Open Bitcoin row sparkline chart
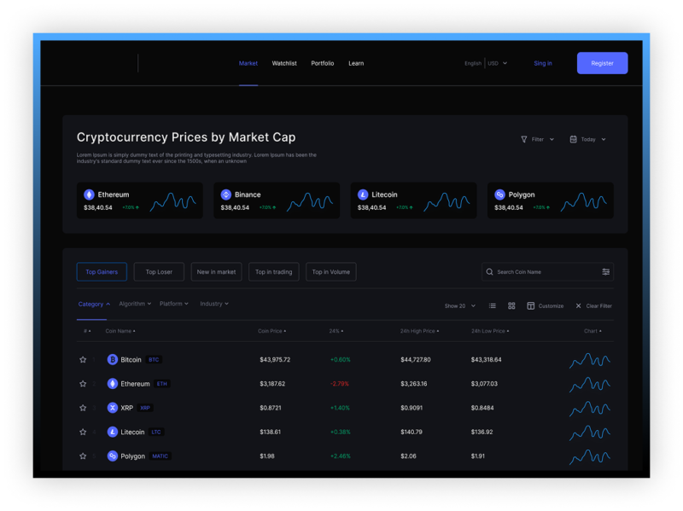The width and height of the screenshot is (683, 511). click(589, 360)
